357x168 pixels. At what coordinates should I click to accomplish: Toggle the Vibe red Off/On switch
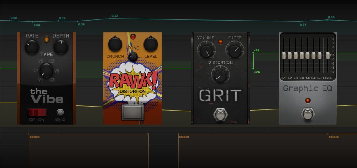click(36, 112)
